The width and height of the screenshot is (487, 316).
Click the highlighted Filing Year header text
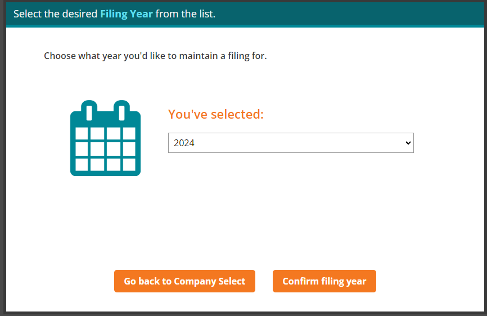click(x=127, y=13)
